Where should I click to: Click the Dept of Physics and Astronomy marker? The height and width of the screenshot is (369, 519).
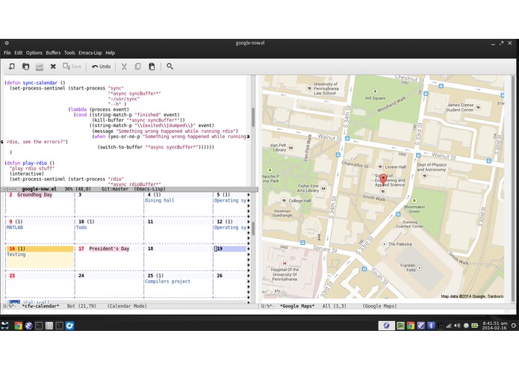point(424,176)
